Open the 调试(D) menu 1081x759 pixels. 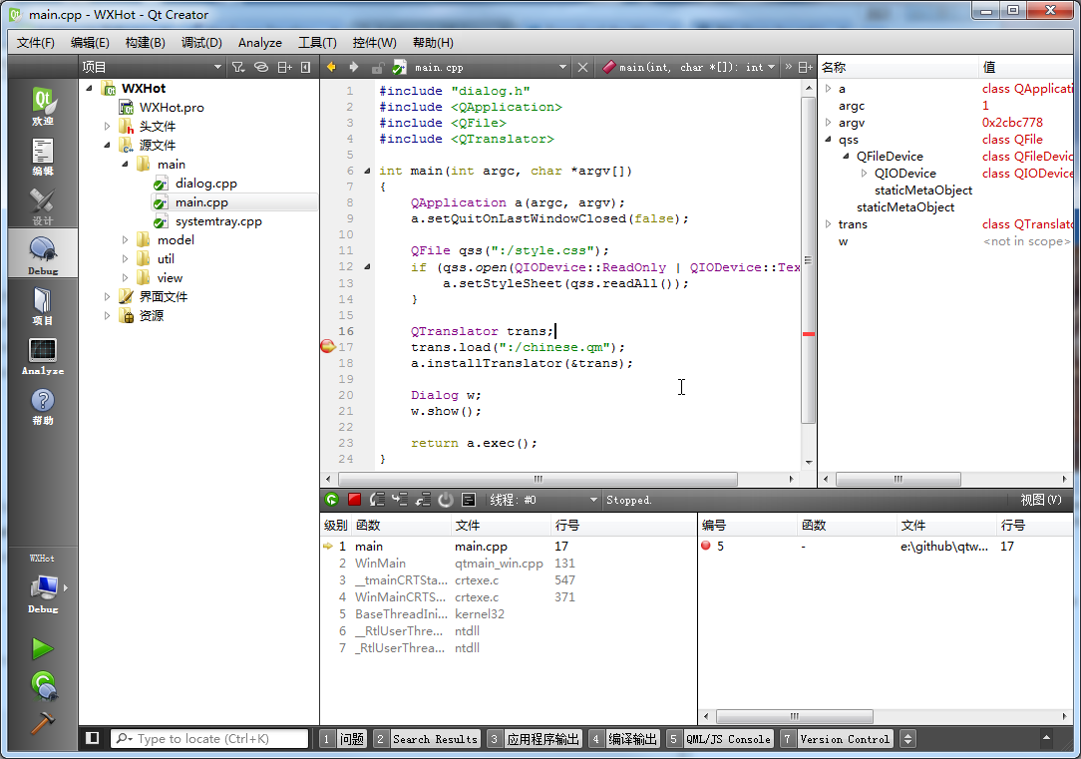(x=201, y=43)
